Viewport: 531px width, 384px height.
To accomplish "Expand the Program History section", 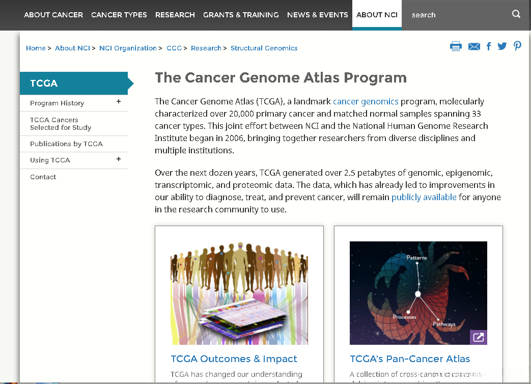I will click(119, 102).
